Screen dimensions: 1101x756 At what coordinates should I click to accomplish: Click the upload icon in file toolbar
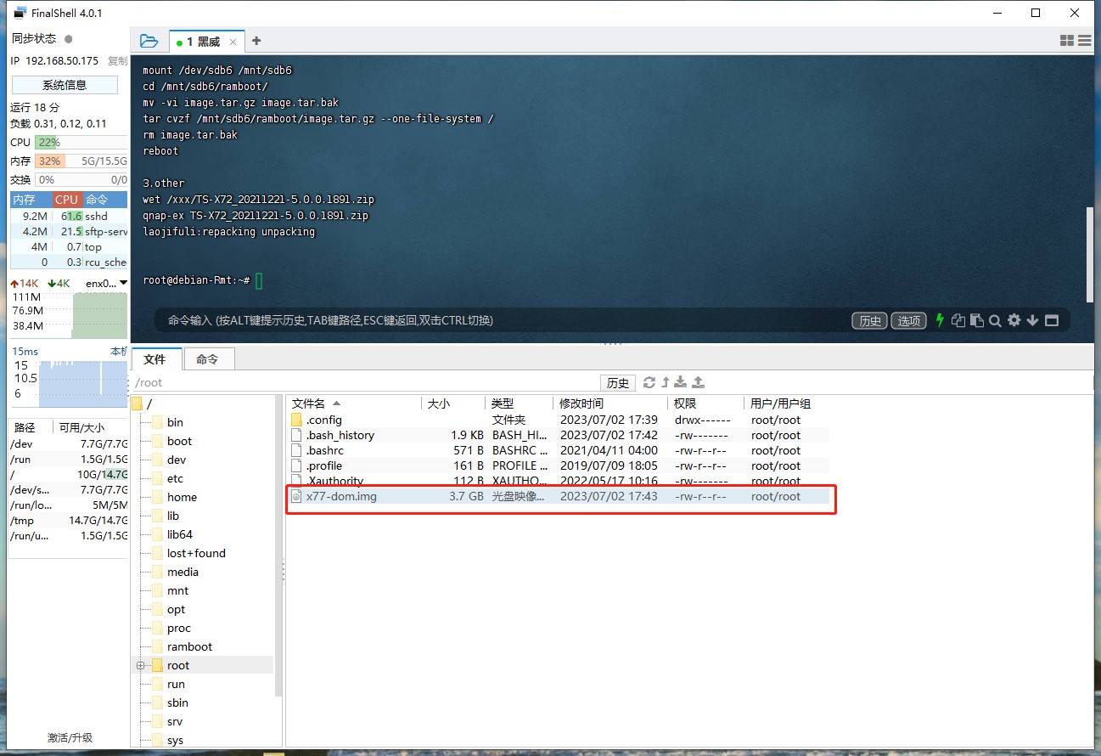click(699, 383)
